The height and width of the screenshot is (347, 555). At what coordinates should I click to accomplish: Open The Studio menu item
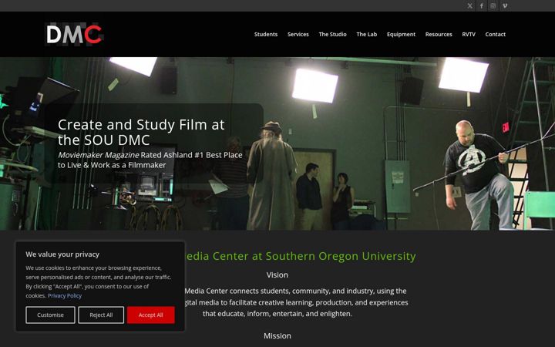332,35
